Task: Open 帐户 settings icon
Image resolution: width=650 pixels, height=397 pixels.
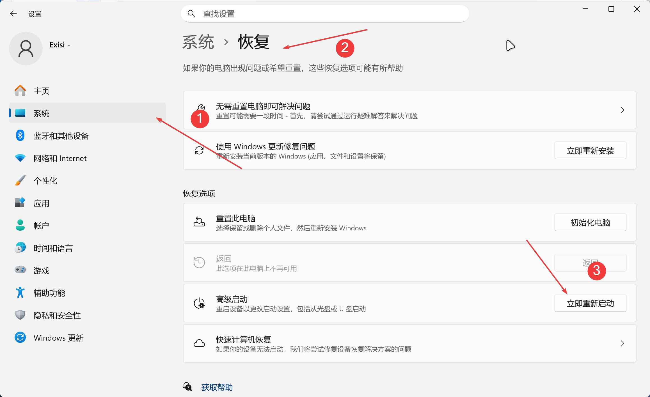Action: point(20,225)
